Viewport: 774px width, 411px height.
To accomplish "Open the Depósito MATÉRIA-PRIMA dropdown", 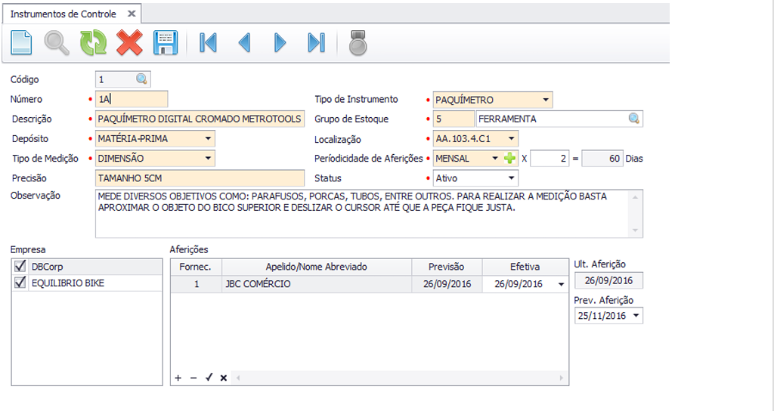I will coord(208,139).
